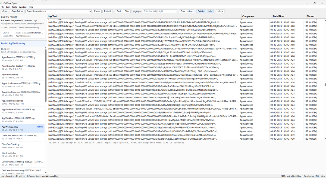Select log row with GRS value 11/27/2025 02:07:39
The width and height of the screenshot is (326, 178).
pyautogui.click(x=186, y=60)
